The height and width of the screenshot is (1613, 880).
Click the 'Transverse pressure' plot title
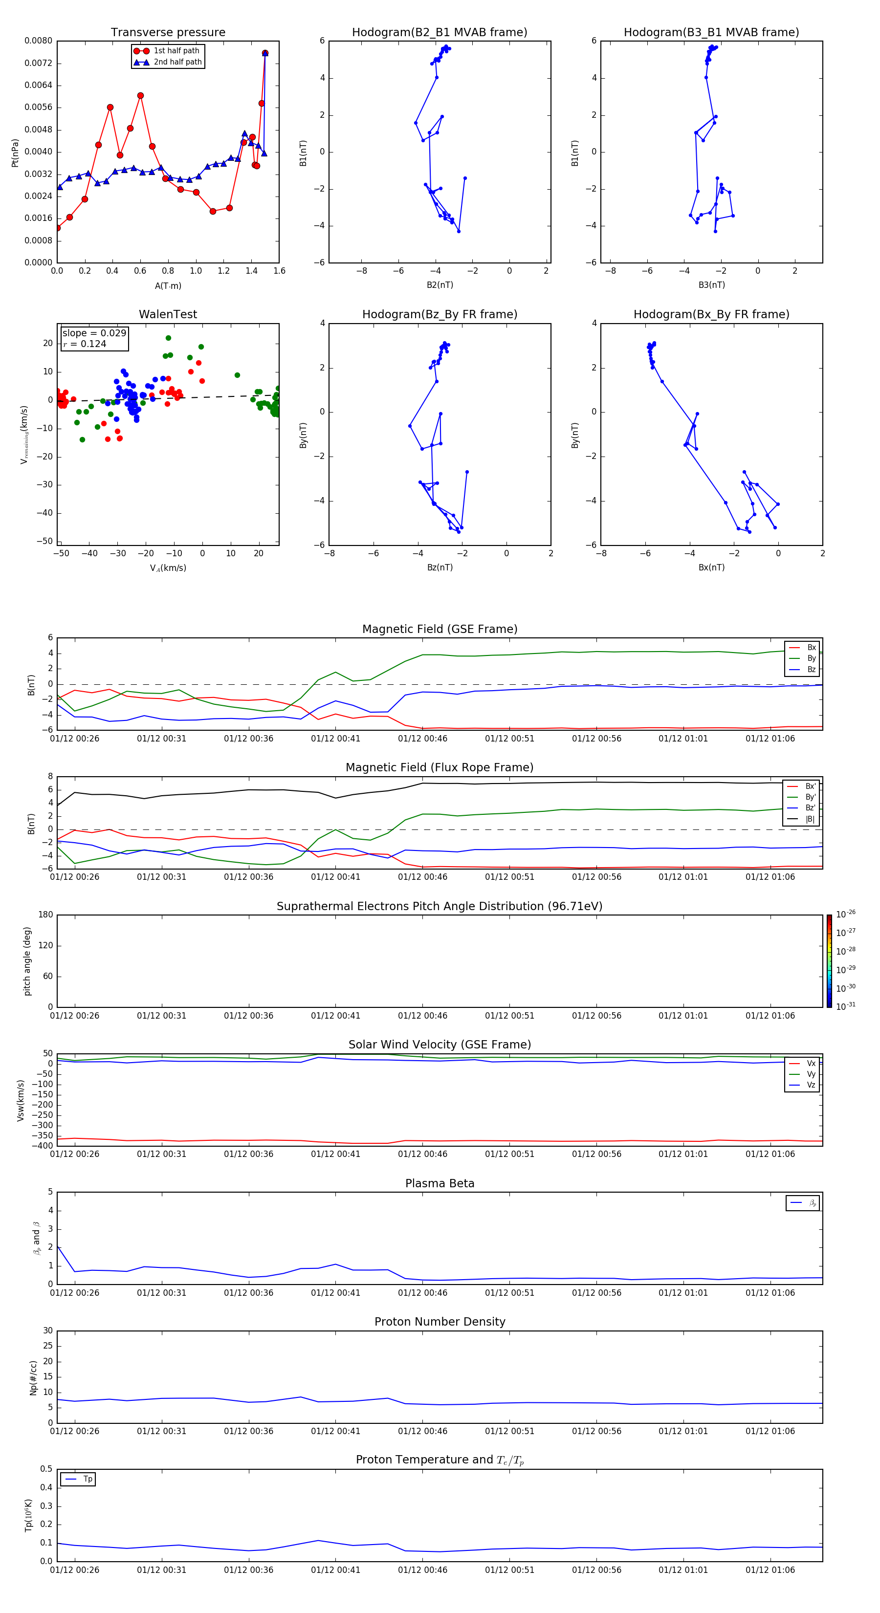point(168,33)
